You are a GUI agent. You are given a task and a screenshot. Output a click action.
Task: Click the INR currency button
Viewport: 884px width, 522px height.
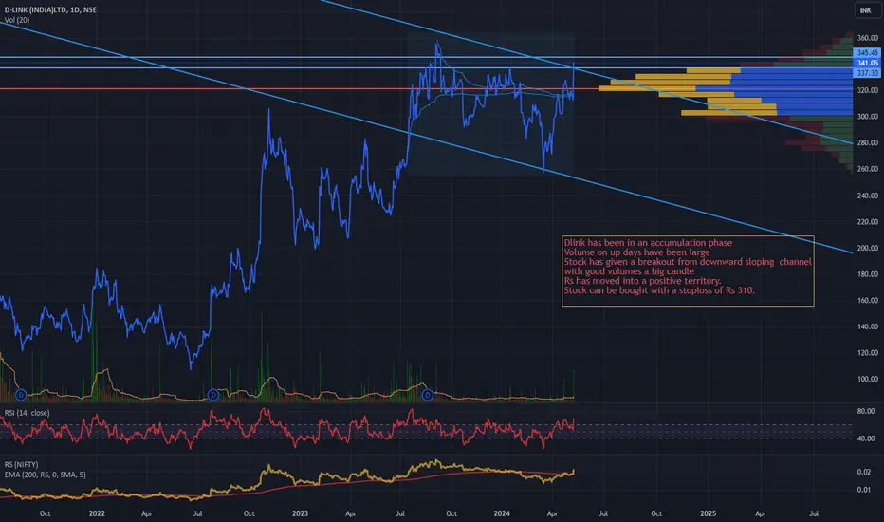point(865,10)
